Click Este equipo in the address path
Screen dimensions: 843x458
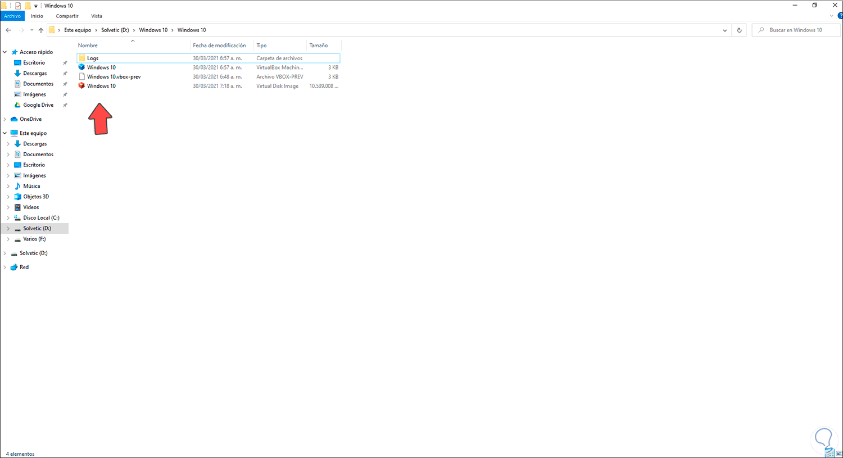78,30
